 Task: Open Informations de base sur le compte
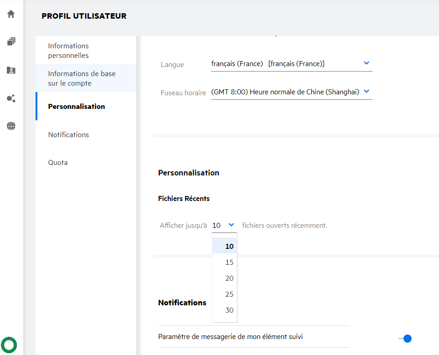click(x=82, y=78)
